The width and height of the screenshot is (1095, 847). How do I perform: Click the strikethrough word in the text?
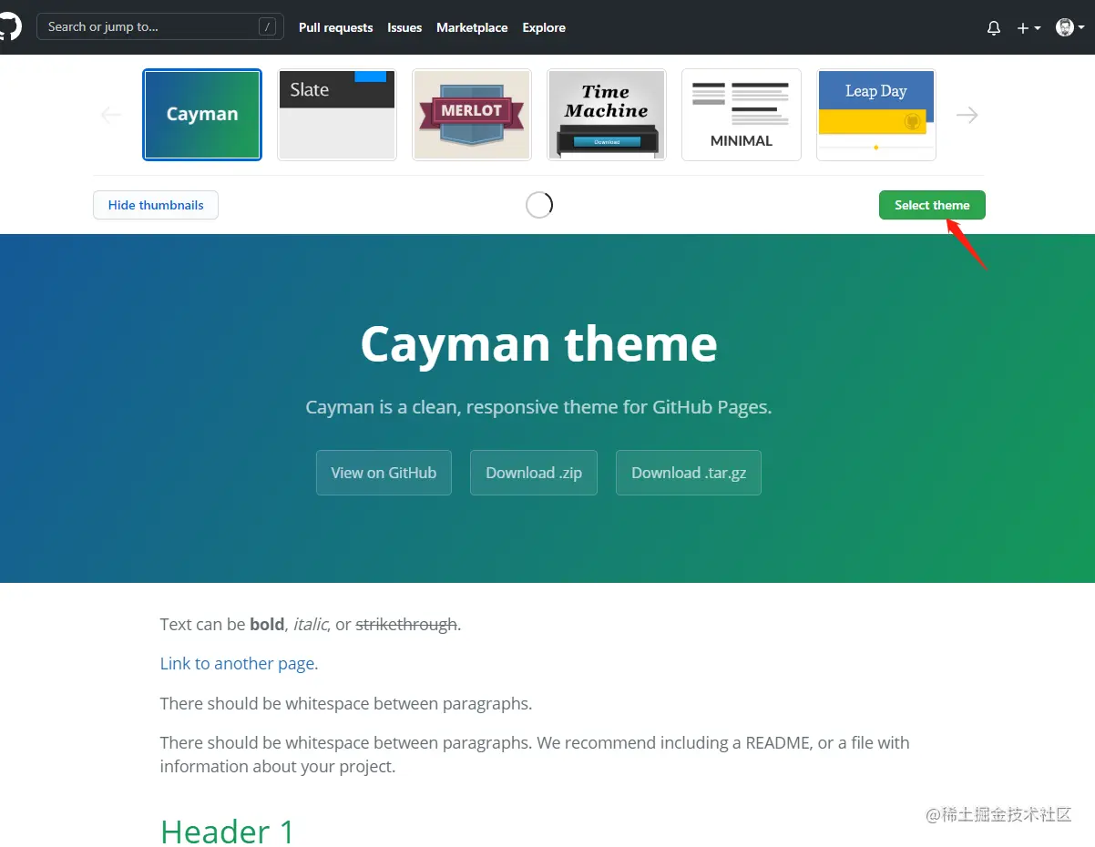406,624
